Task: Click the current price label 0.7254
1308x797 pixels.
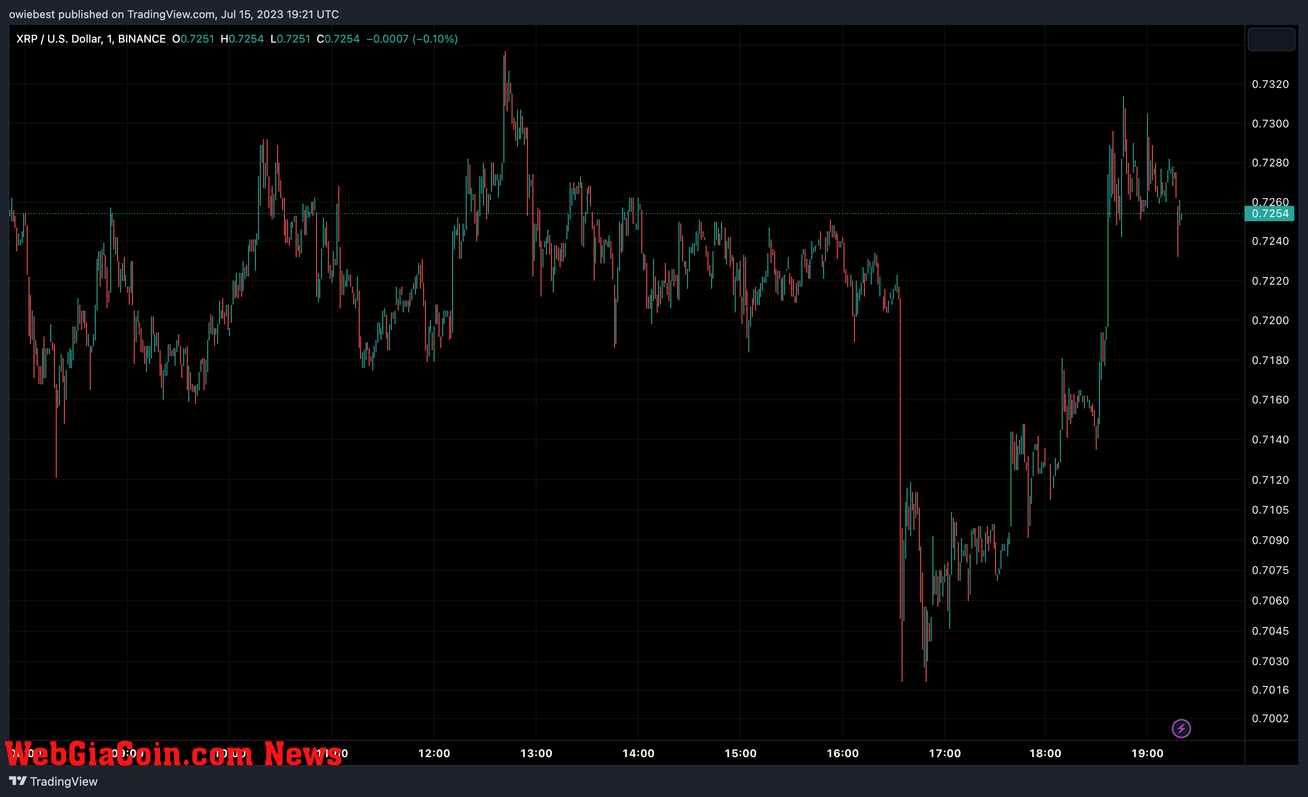Action: pos(1270,214)
